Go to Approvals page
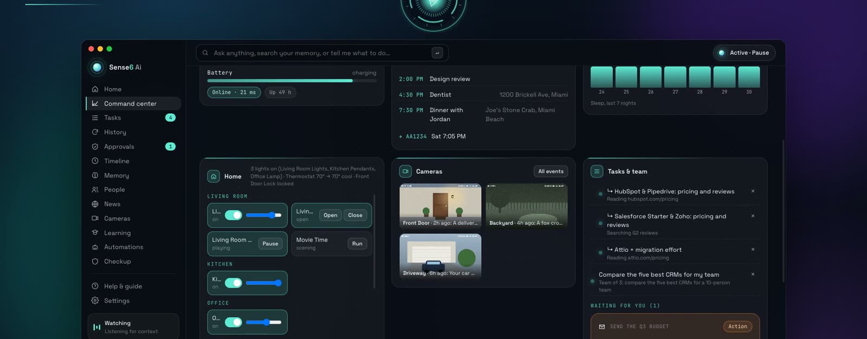 pos(133,147)
